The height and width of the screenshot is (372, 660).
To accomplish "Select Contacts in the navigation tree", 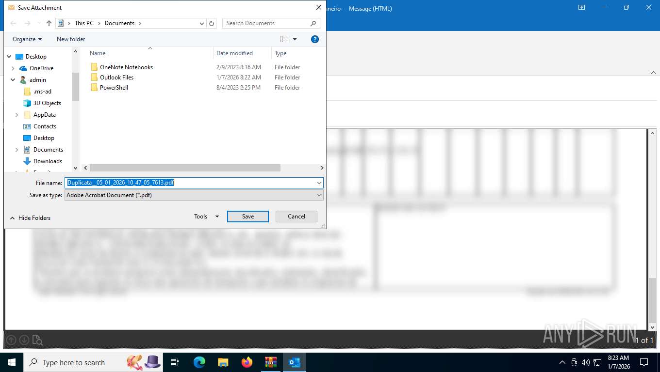I will tap(45, 126).
